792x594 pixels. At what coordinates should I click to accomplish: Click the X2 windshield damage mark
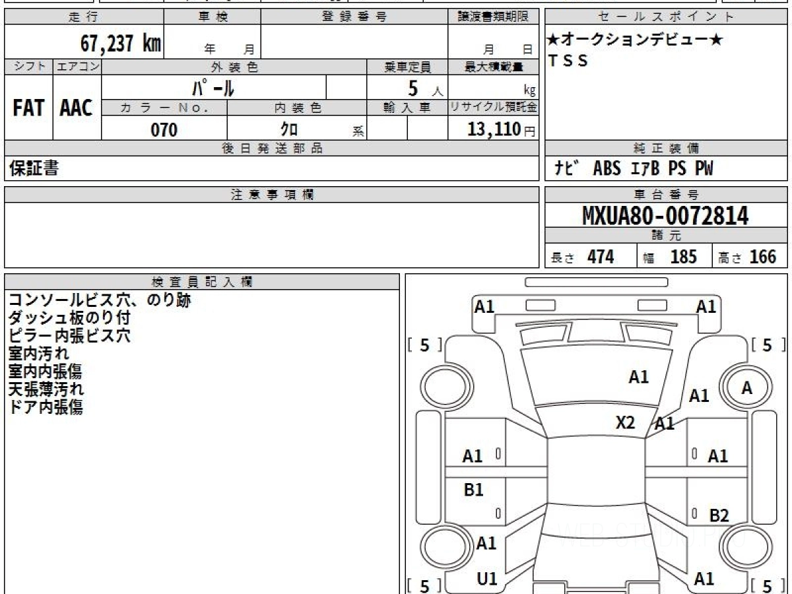(625, 422)
